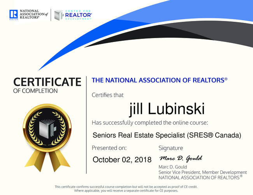Click the handwritten Marc D. Gould signature

tap(181, 158)
